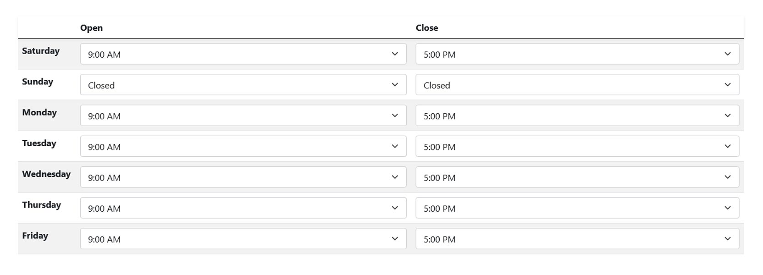763x275 pixels.
Task: Choose Friday closing time dropdown
Action: [x=577, y=239]
